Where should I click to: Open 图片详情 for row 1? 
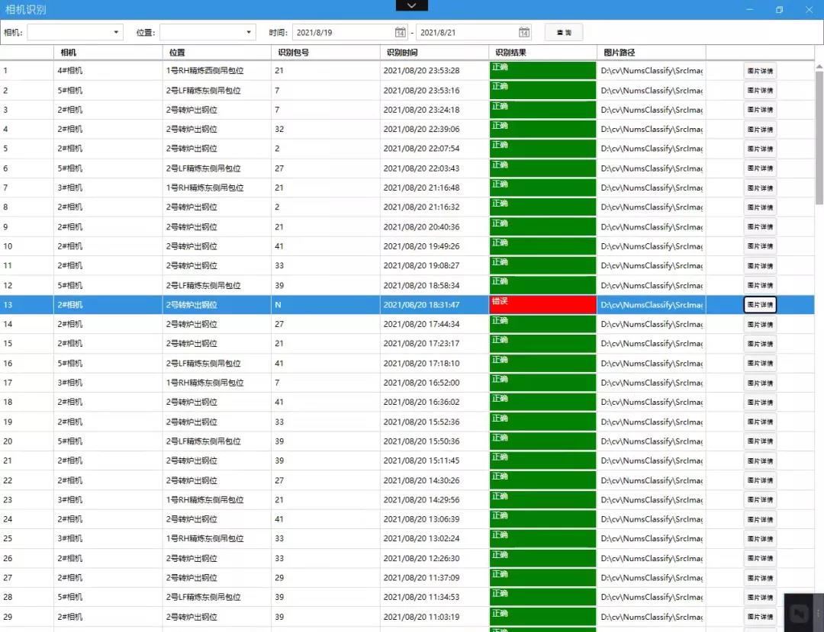(760, 71)
